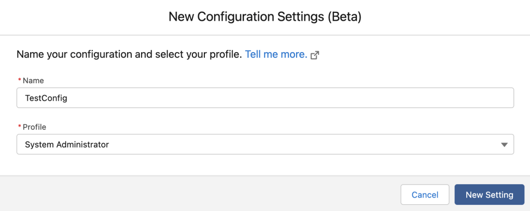Click the Name field label
This screenshot has width=530, height=211.
33,81
